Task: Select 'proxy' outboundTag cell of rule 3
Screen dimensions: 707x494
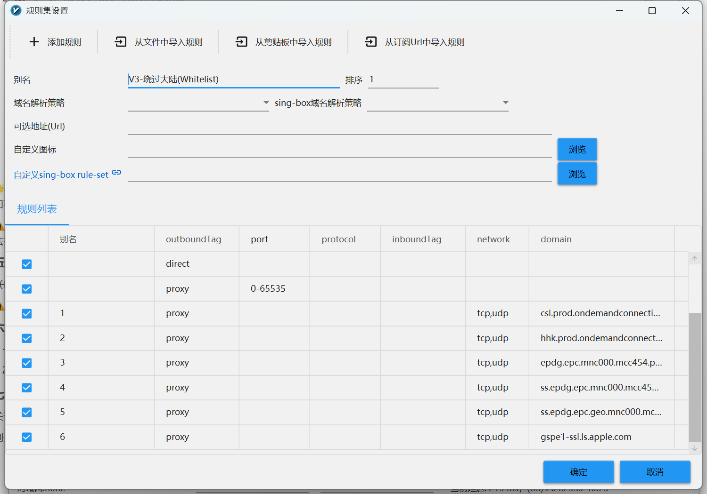Action: point(197,363)
